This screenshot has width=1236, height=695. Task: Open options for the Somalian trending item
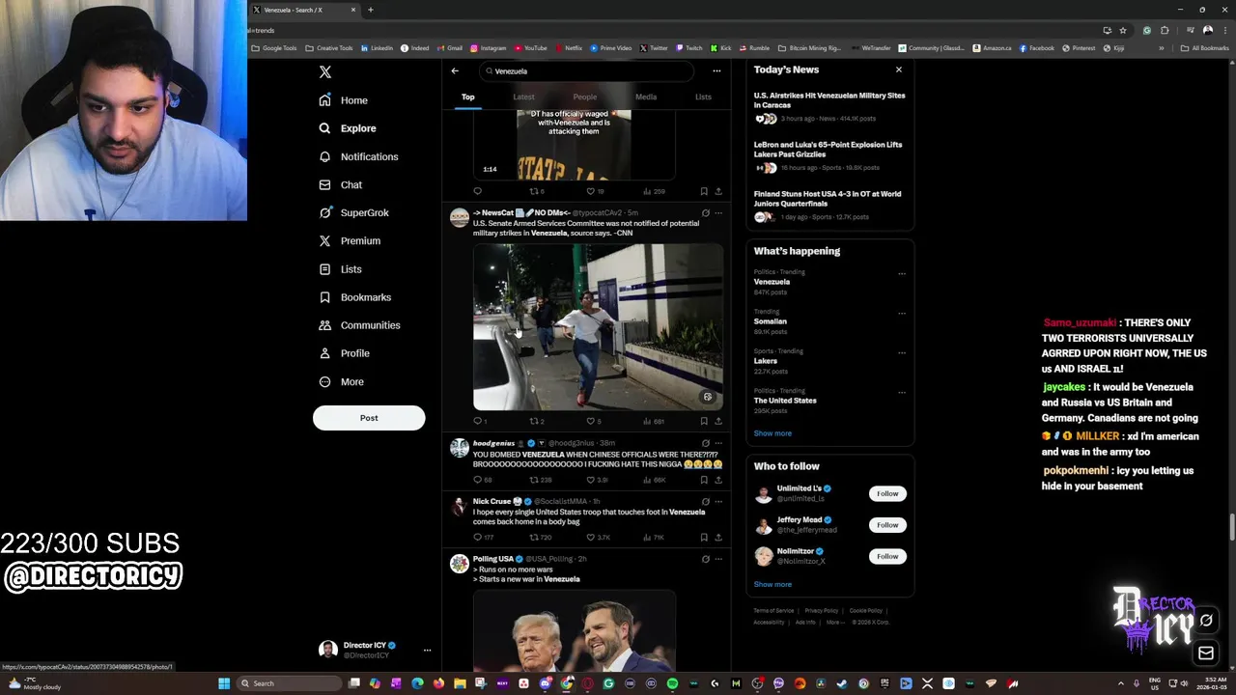(x=902, y=313)
